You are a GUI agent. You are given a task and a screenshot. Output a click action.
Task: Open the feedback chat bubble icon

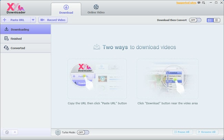click(x=200, y=3)
